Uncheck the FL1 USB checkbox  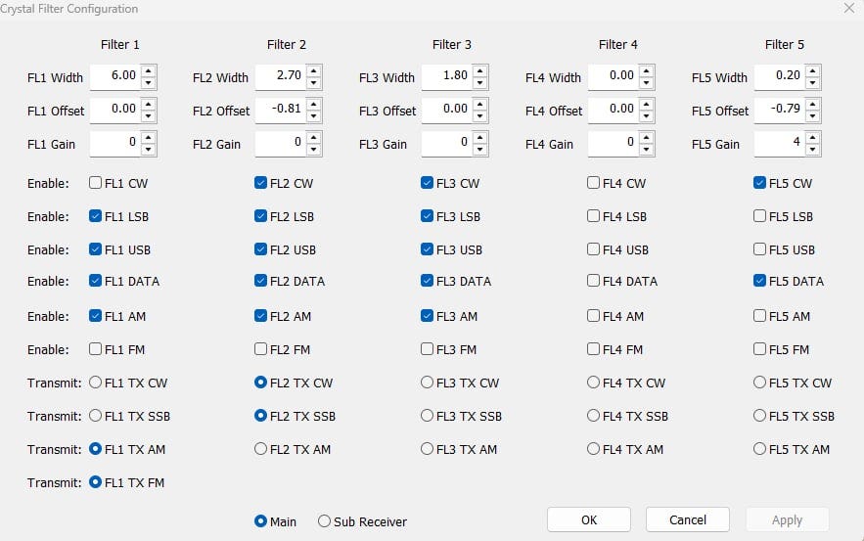pos(95,249)
